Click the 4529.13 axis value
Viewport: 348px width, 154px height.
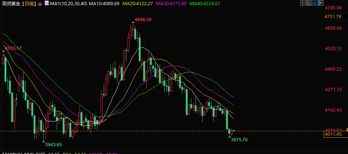pos(333,49)
